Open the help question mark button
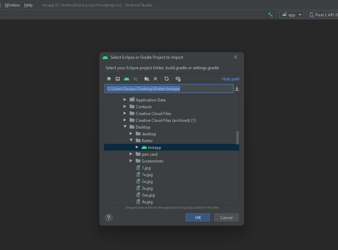Viewport: 338px width, 250px height. (109, 218)
